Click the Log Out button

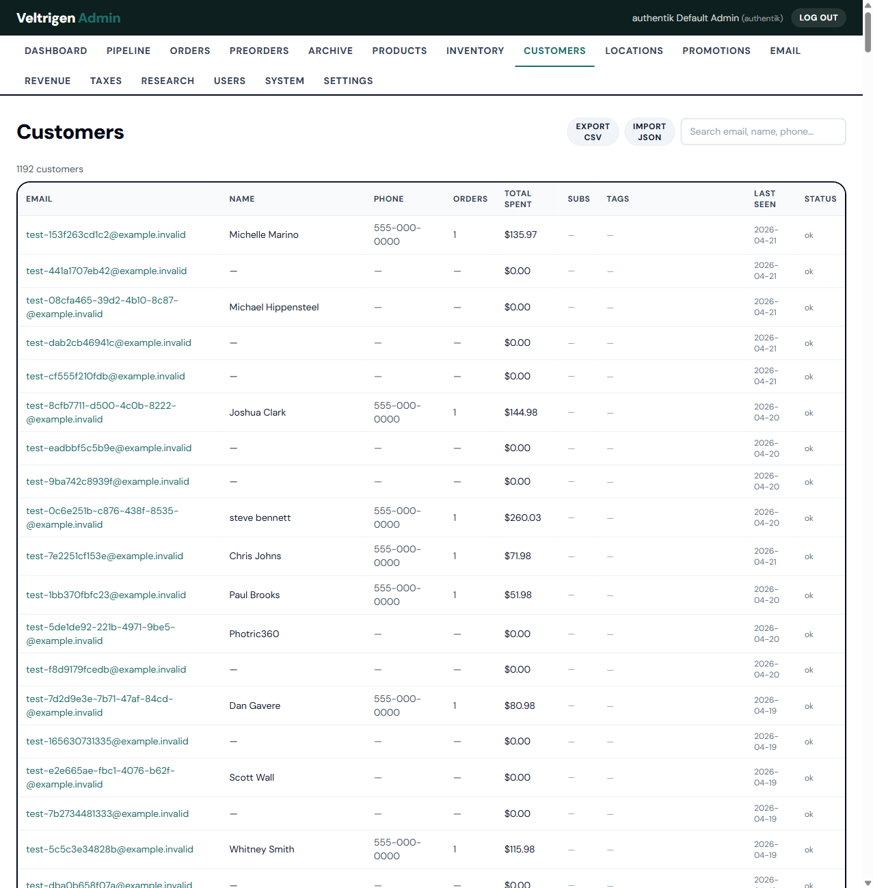pyautogui.click(x=818, y=18)
